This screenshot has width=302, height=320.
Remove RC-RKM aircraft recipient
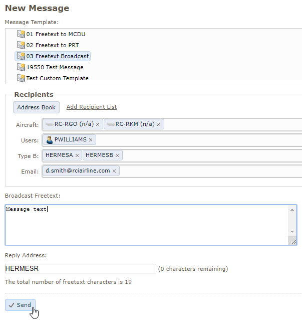(x=159, y=124)
